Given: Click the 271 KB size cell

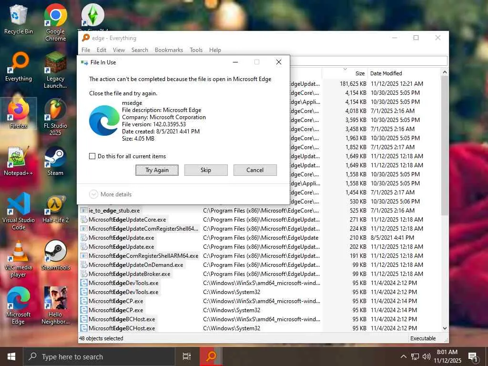Looking at the screenshot, I should tap(358, 219).
